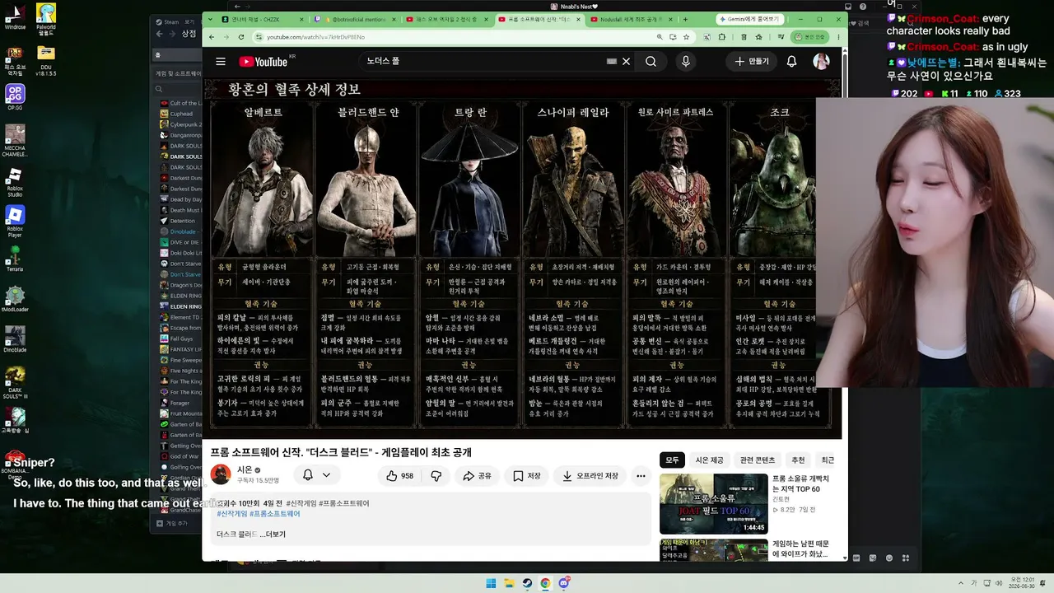Open MECCHA CHAMELEON desktop icon
The width and height of the screenshot is (1054, 593).
click(15, 142)
